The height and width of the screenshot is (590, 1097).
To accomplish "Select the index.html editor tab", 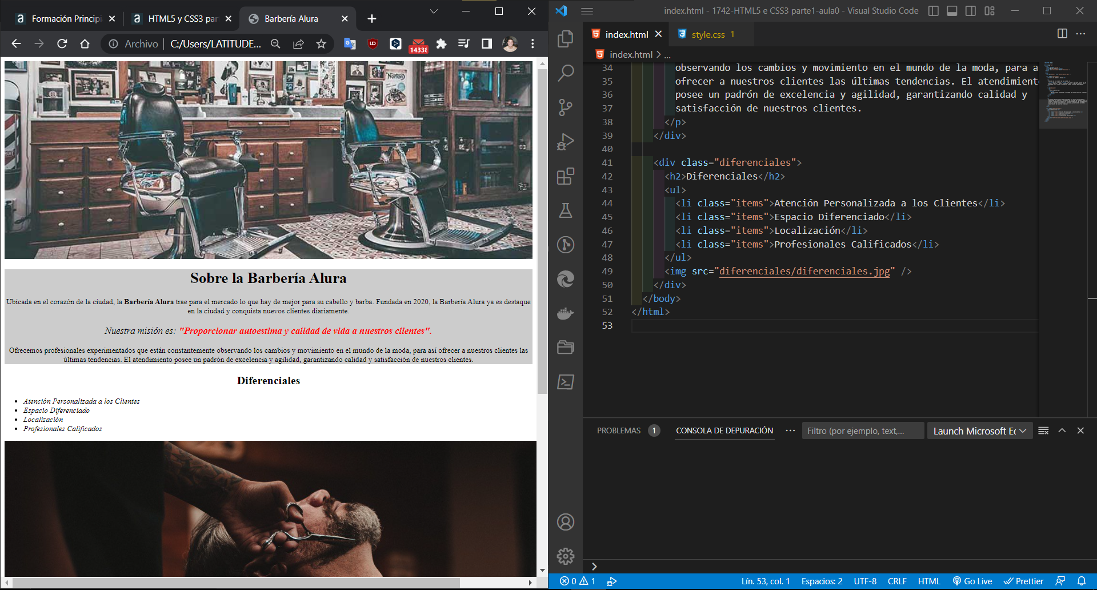I will [626, 34].
